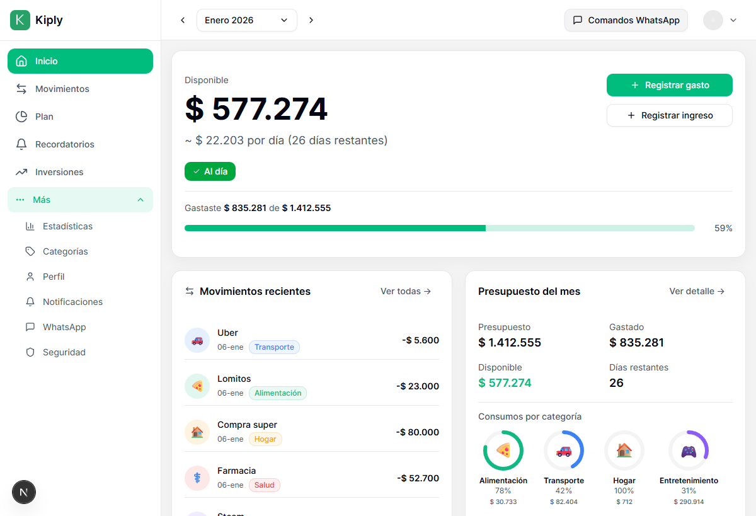Open the Enero 2026 month dropdown
The height and width of the screenshot is (516, 756).
pyautogui.click(x=246, y=20)
